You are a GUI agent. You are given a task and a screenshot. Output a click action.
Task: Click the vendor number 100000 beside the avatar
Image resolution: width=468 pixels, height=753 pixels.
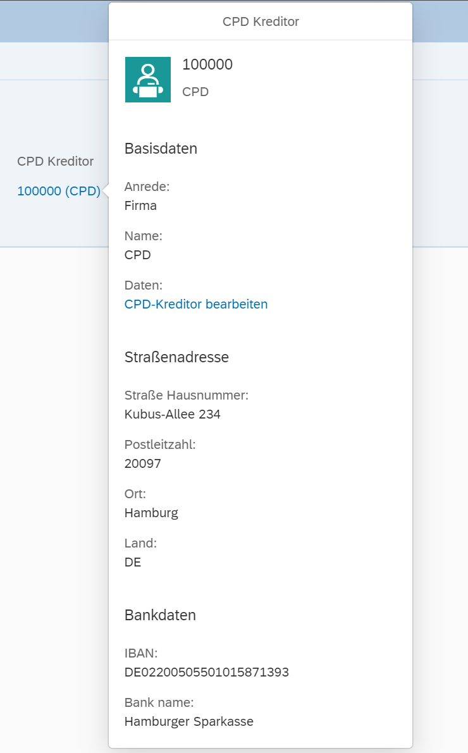pos(208,64)
